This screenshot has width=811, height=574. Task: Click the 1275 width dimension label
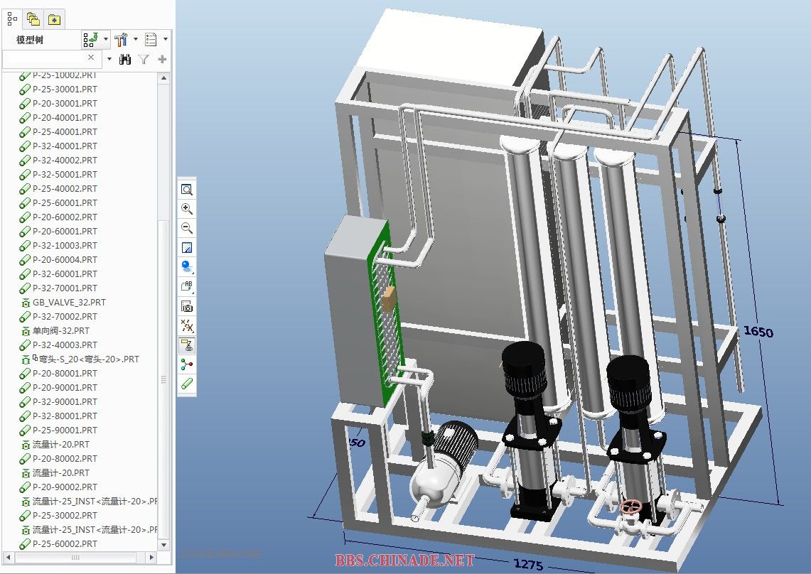point(528,564)
